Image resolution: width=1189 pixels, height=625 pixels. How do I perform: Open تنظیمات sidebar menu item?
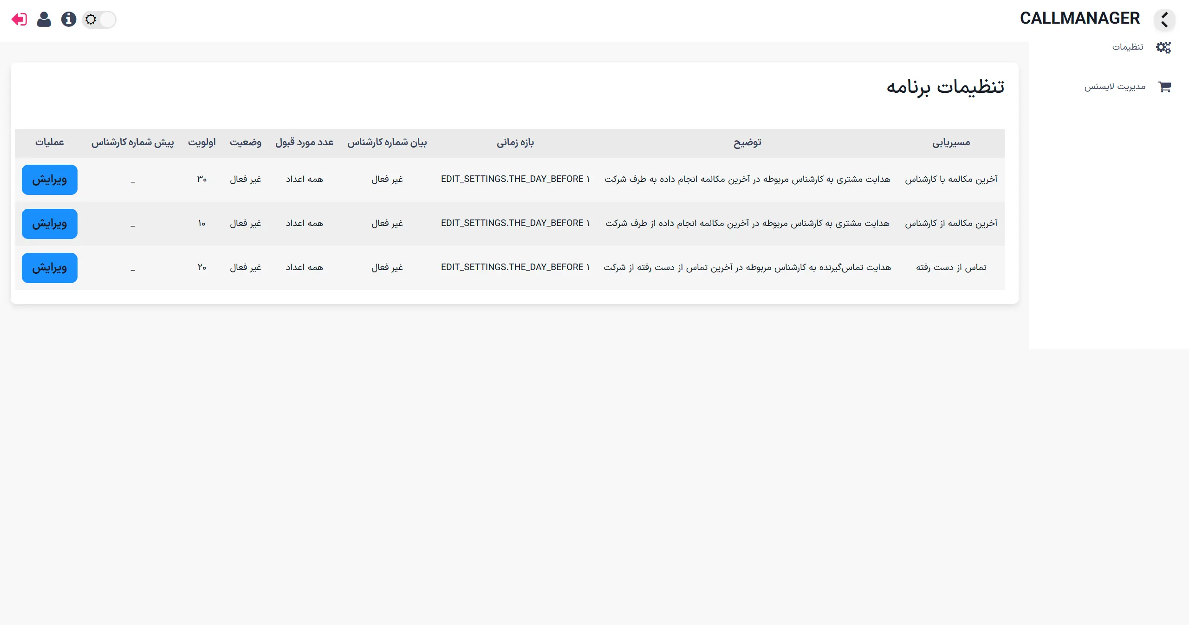(x=1127, y=47)
